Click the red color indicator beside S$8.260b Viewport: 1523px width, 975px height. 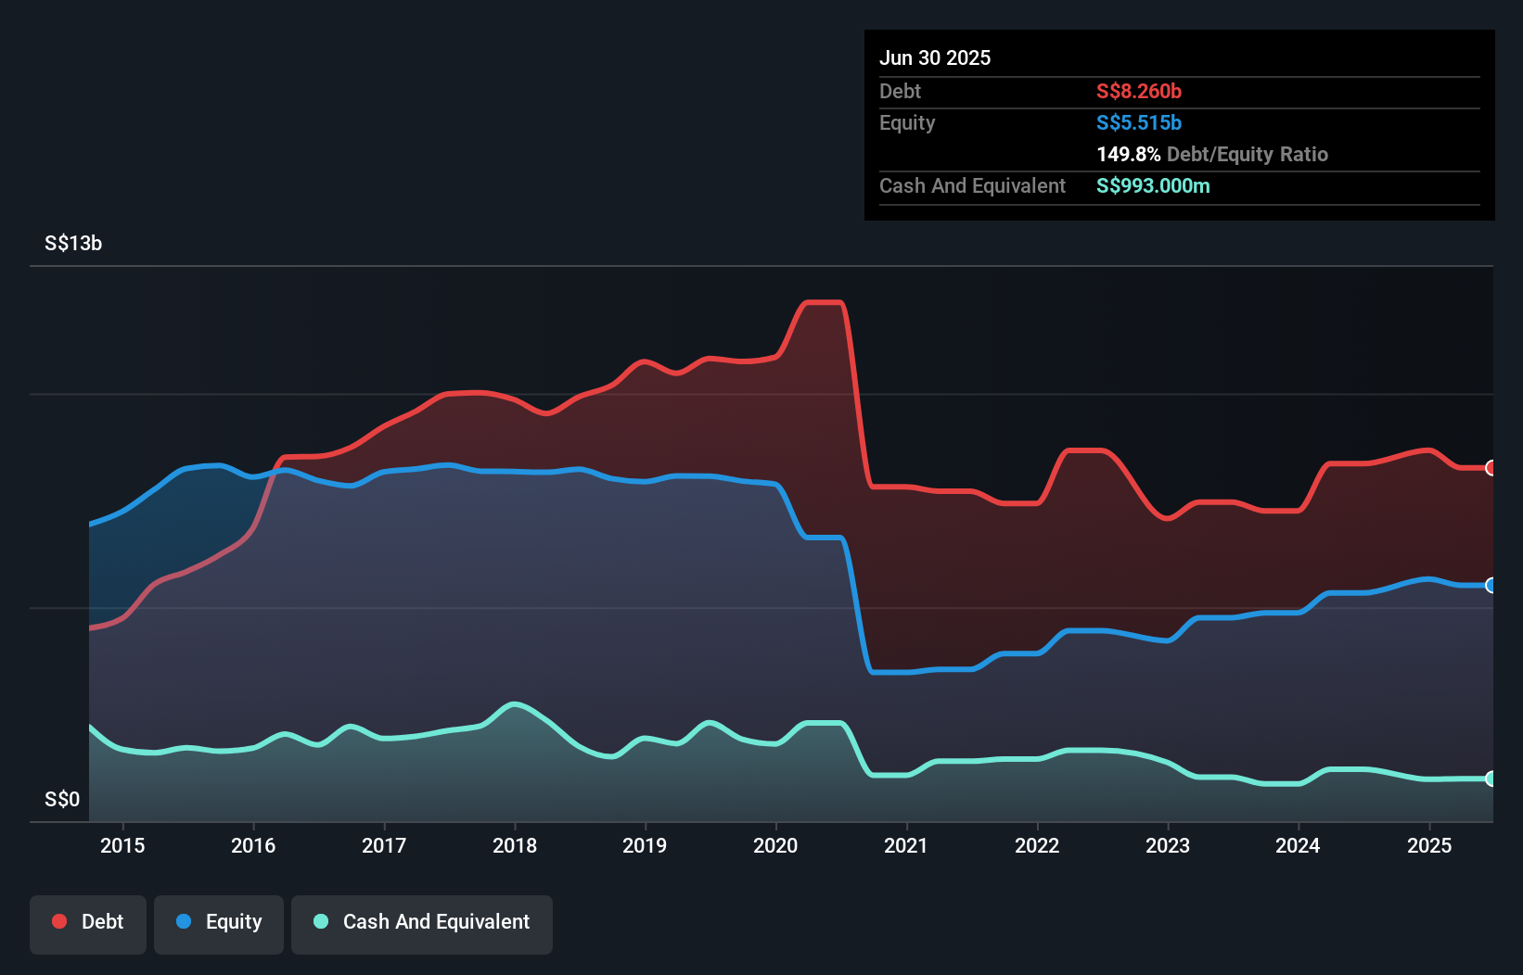click(x=1138, y=92)
